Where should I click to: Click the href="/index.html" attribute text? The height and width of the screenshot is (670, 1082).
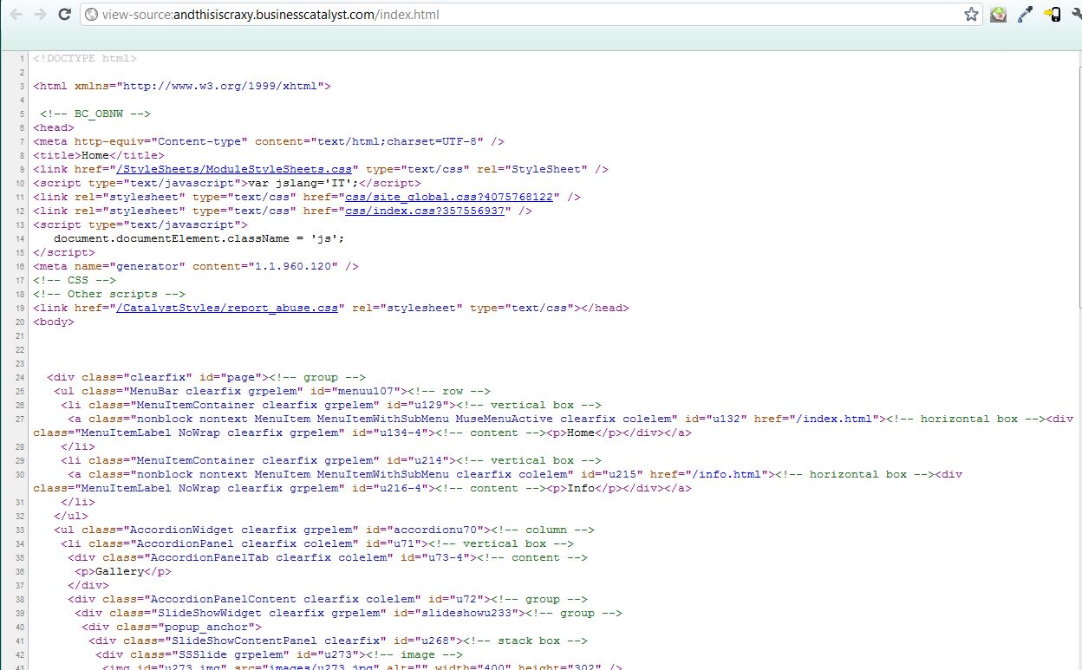point(817,419)
